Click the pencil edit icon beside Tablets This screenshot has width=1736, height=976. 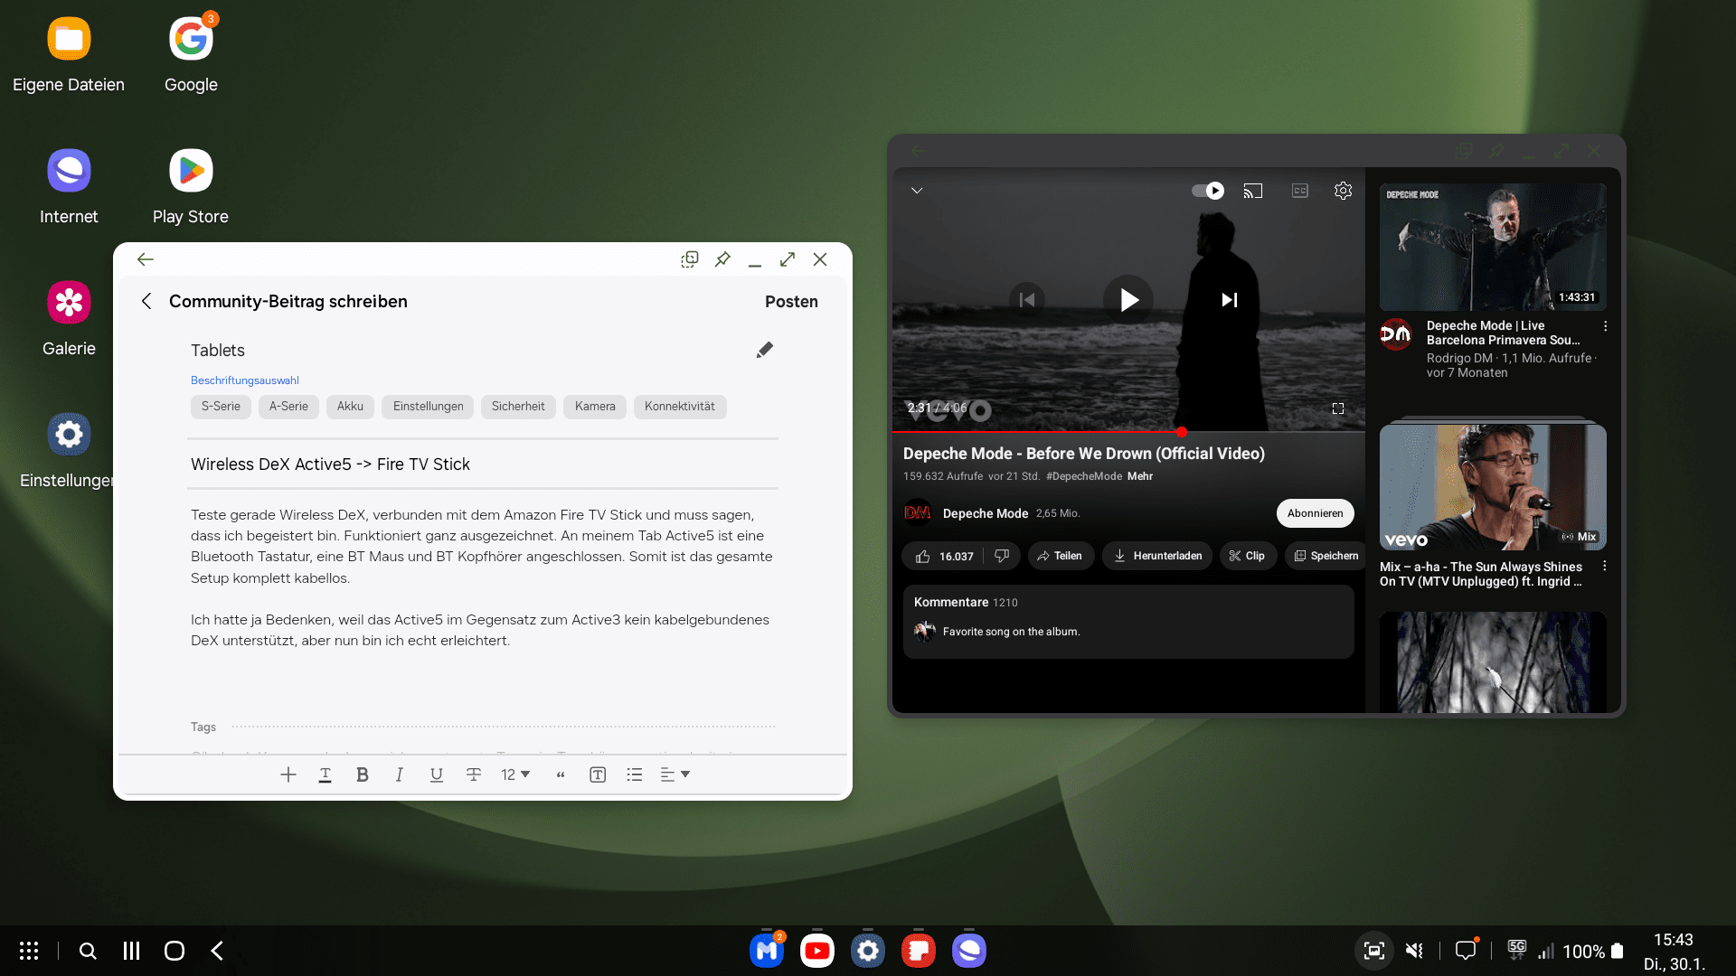(x=764, y=350)
